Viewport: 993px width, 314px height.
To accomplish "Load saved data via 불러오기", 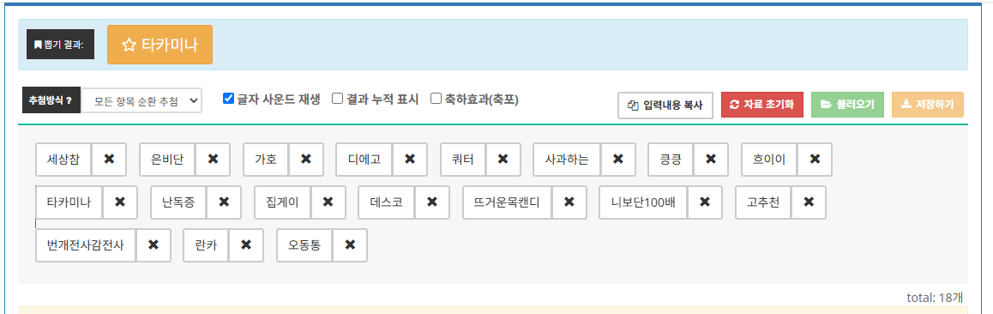I will pyautogui.click(x=847, y=105).
